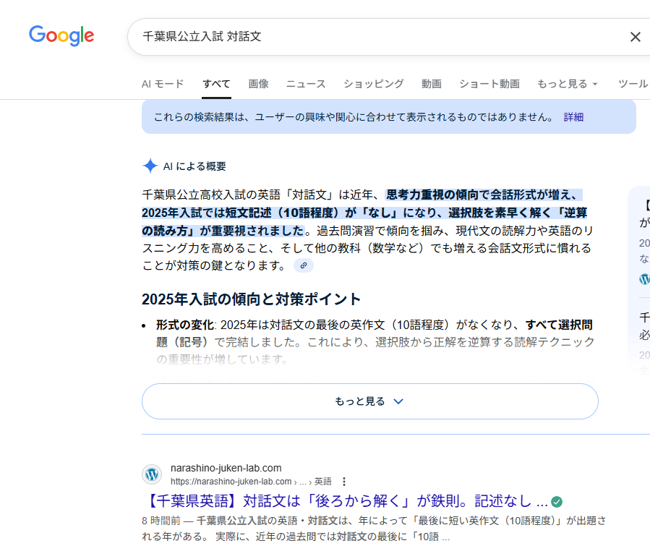Select the 画像 tab

pyautogui.click(x=258, y=84)
